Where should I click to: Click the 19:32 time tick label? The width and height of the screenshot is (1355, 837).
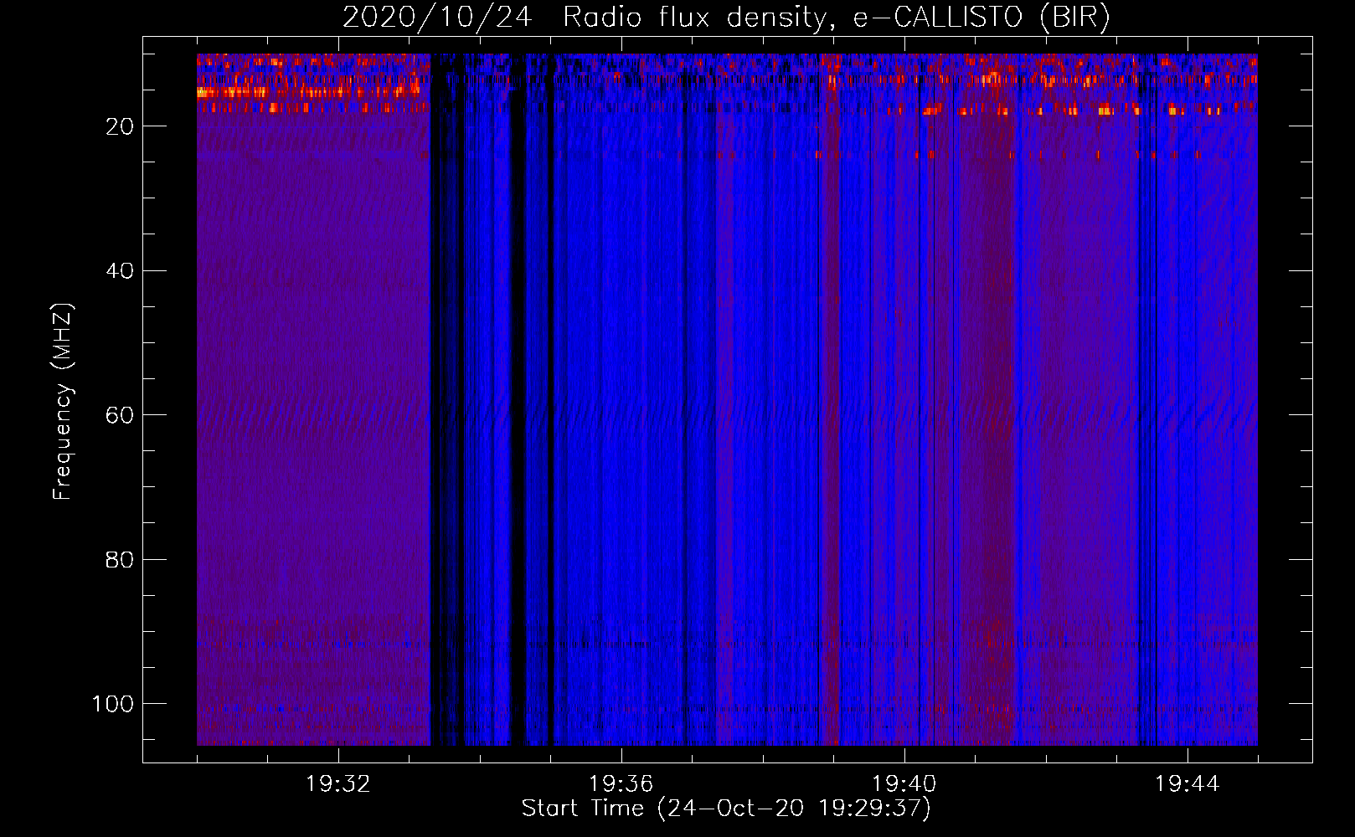pyautogui.click(x=338, y=784)
